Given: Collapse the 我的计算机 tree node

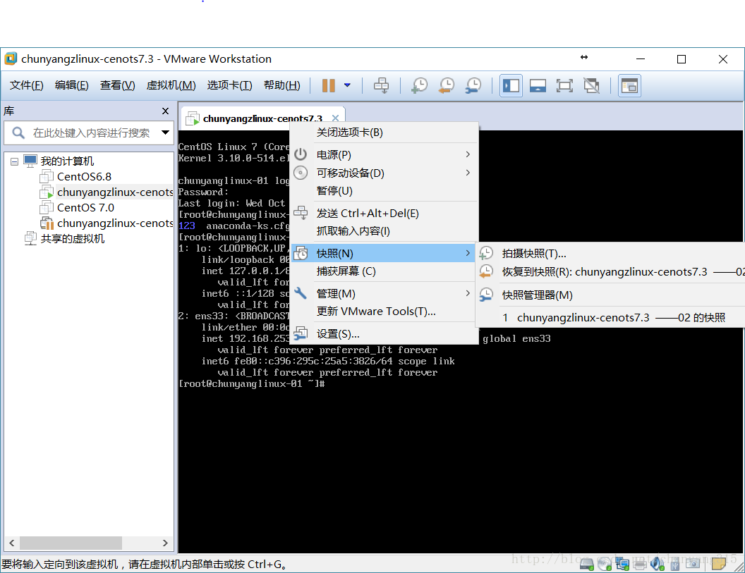Looking at the screenshot, I should pyautogui.click(x=14, y=161).
